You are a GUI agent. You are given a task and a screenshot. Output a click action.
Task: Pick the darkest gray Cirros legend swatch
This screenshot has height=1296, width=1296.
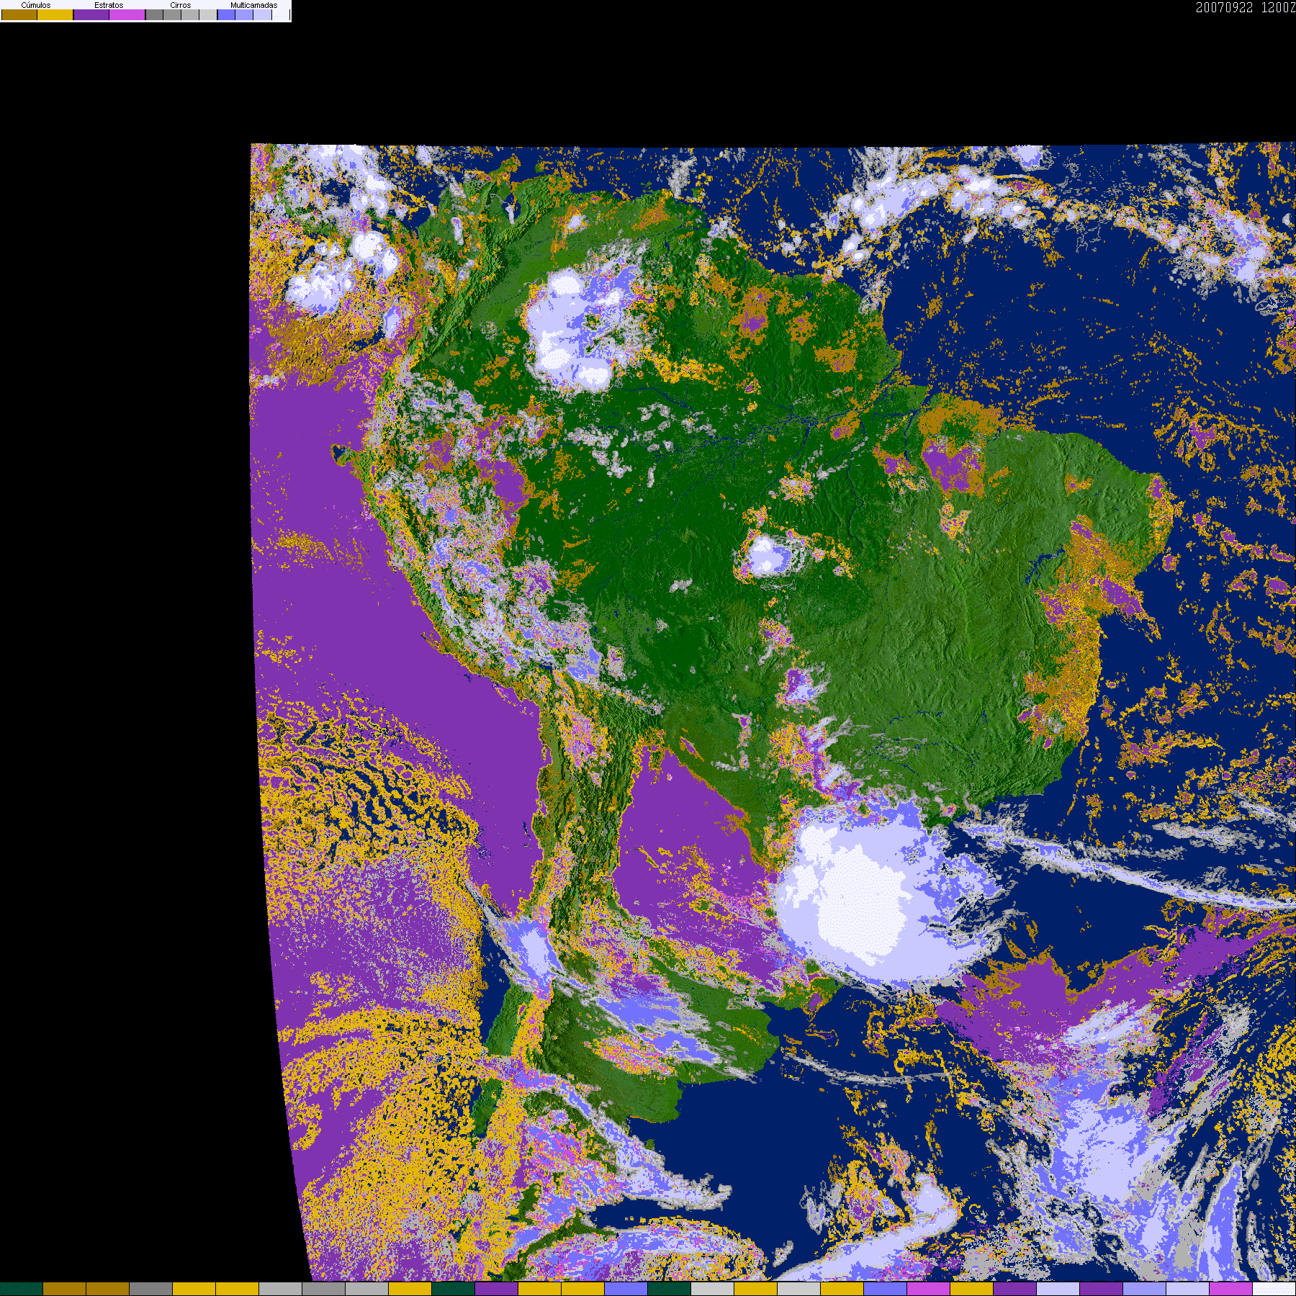pos(154,14)
